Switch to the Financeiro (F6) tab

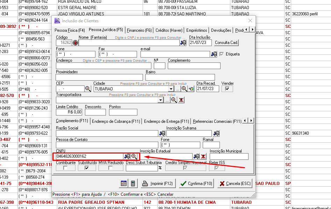tap(139, 30)
